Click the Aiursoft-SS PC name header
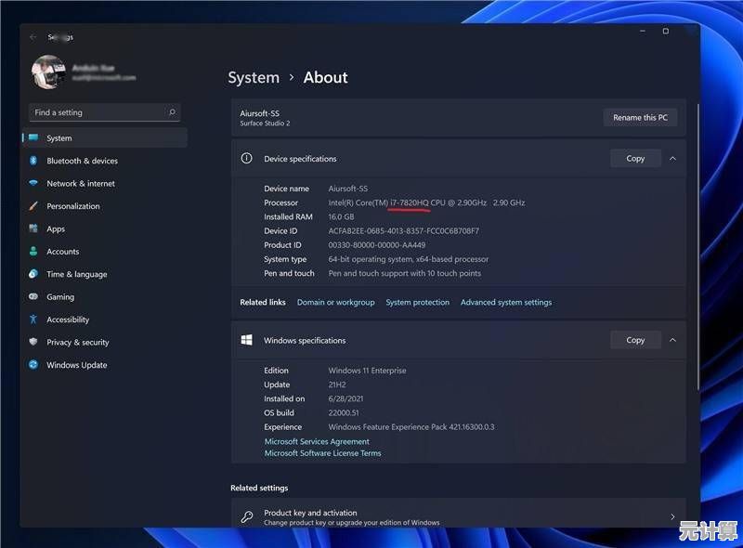Image resolution: width=743 pixels, height=548 pixels. 260,113
